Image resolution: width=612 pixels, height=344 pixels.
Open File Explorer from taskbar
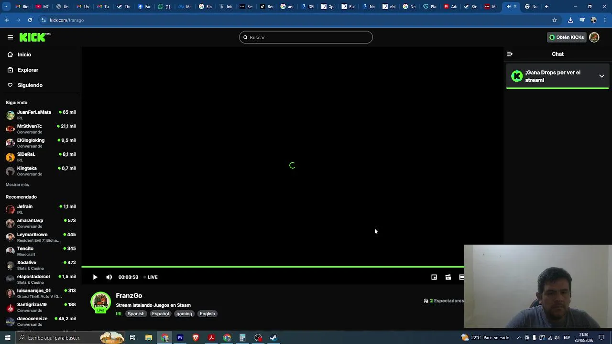(x=149, y=338)
